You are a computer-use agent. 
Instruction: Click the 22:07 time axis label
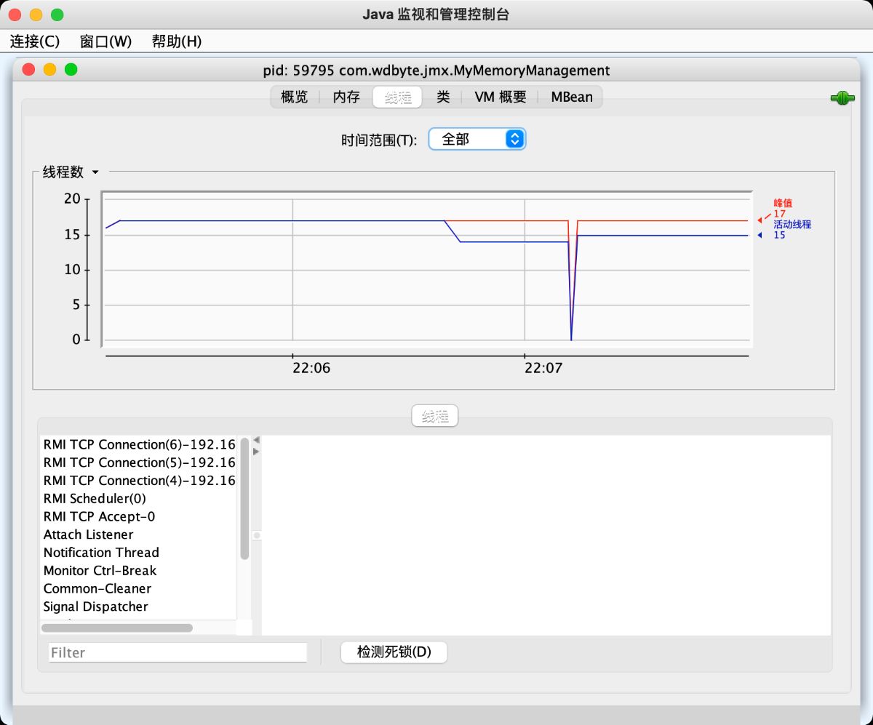click(x=543, y=368)
